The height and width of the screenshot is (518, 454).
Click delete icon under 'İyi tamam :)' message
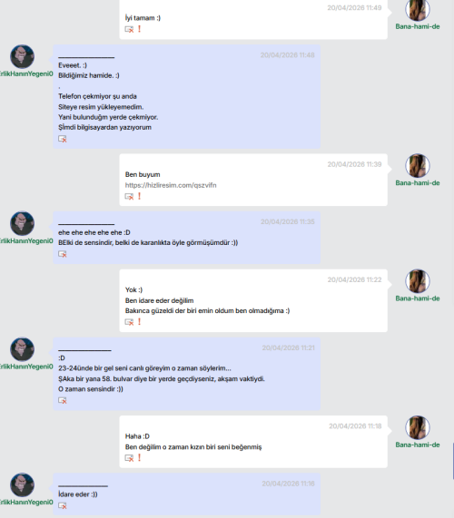129,29
